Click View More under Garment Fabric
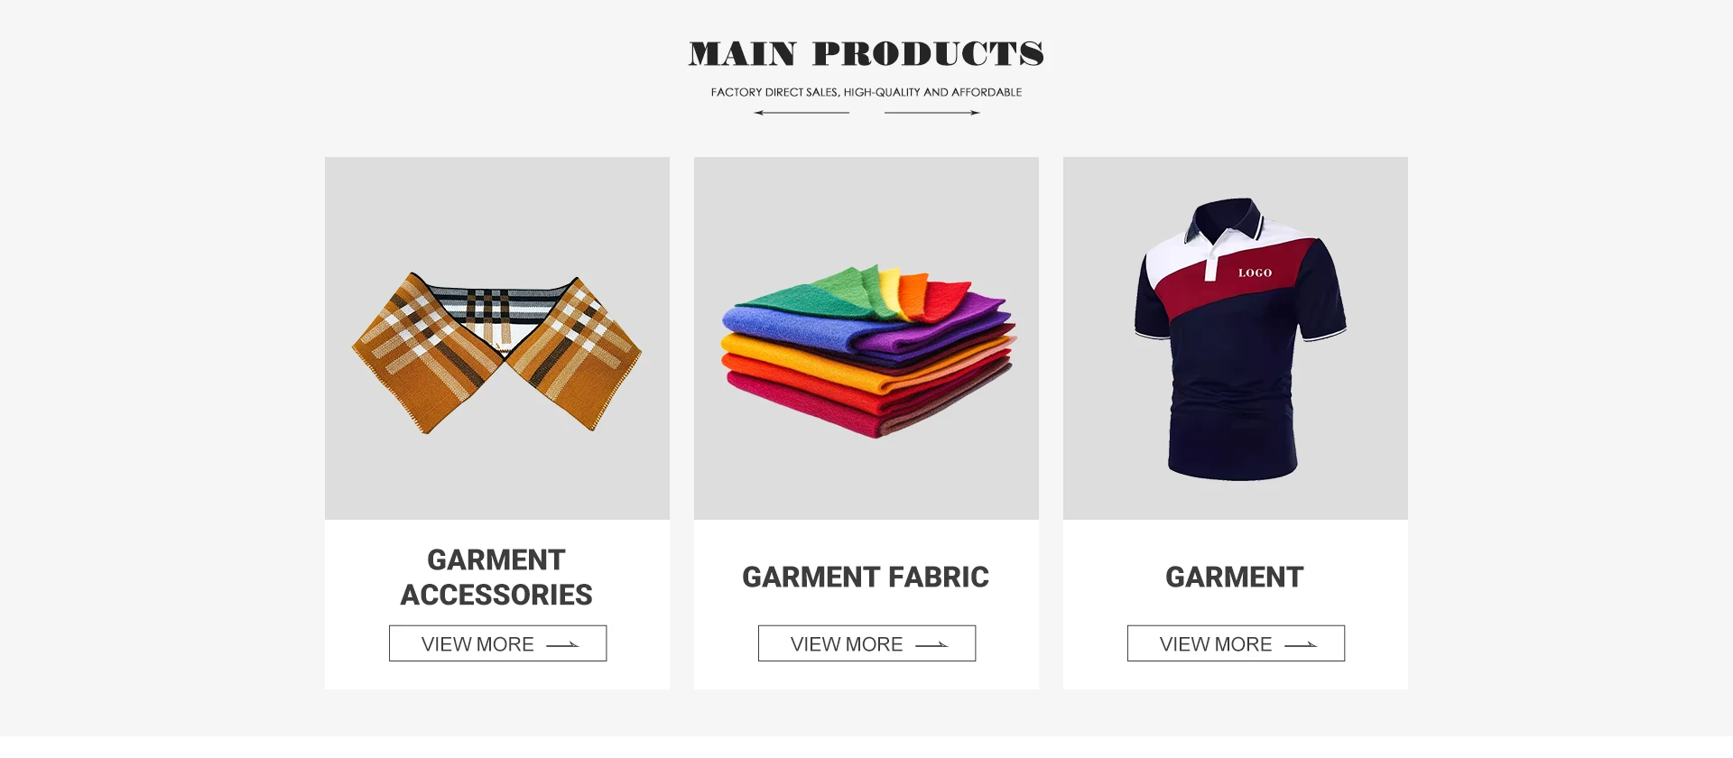 [866, 643]
